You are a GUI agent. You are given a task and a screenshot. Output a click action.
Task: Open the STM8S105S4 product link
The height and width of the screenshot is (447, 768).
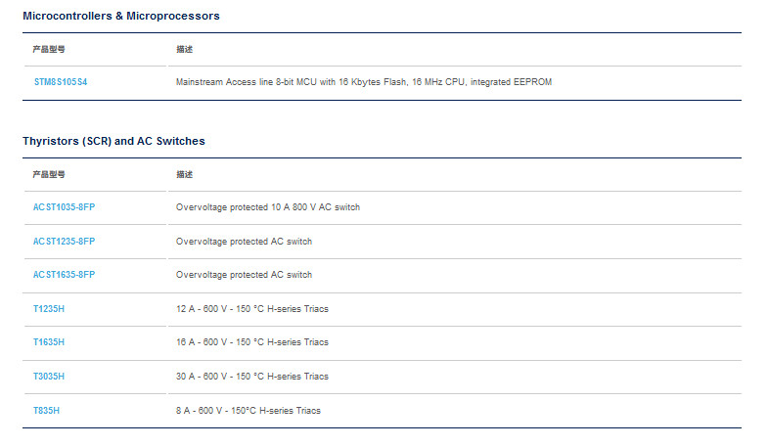tap(60, 82)
